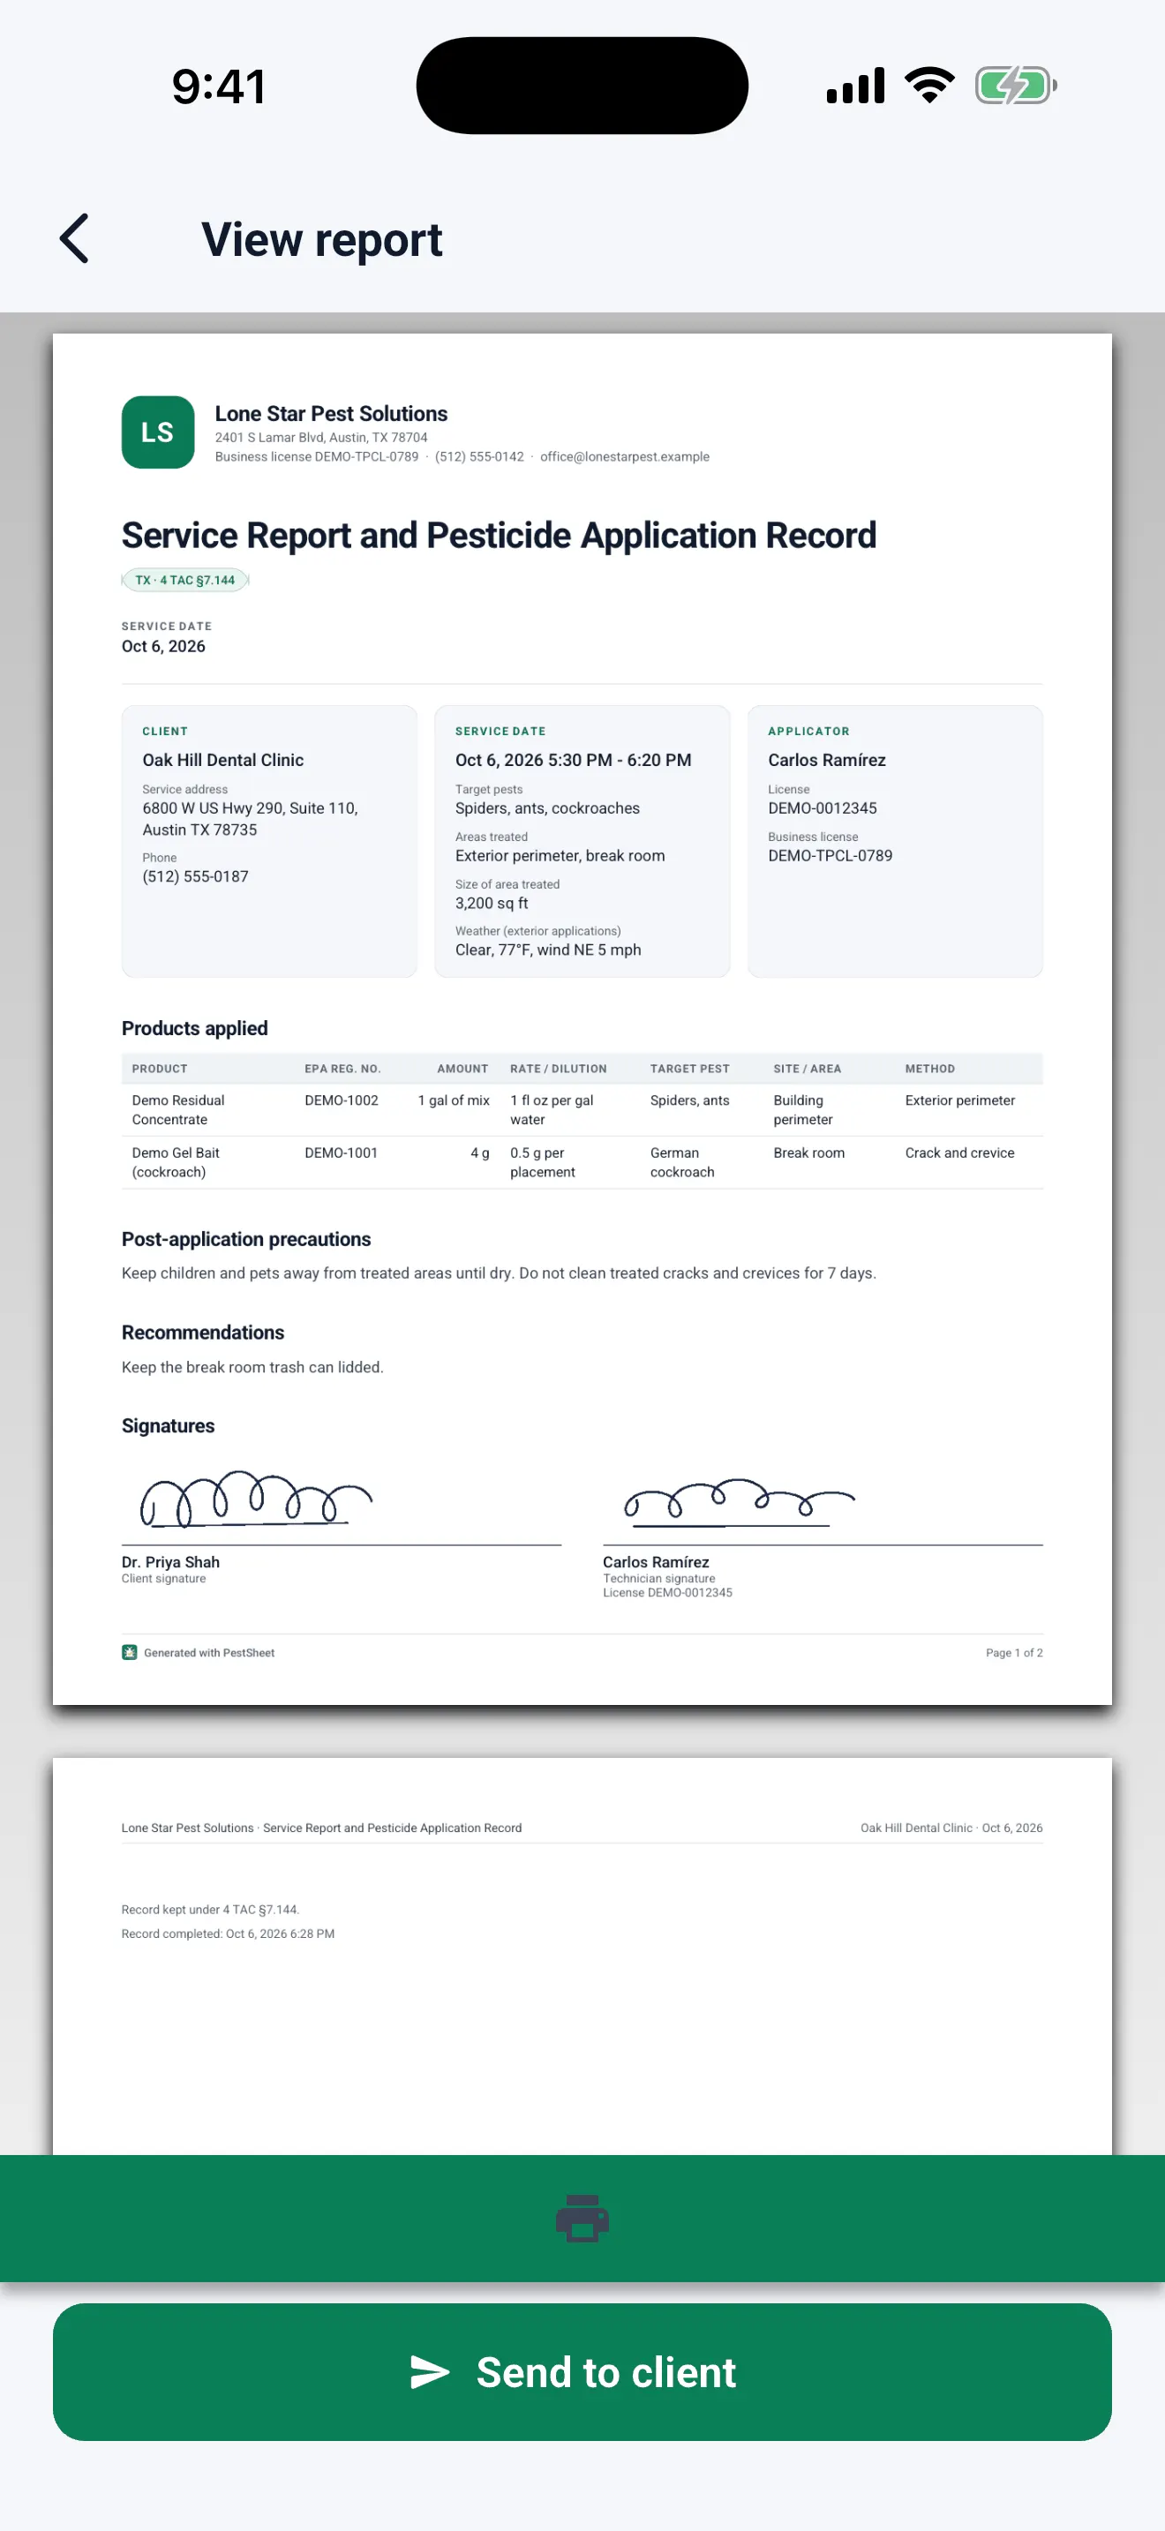The image size is (1165, 2531).
Task: Tap client phone (512) 555-0187
Action: click(195, 876)
